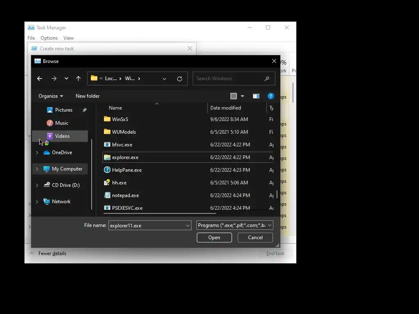
Task: Toggle the preview pane
Action: click(256, 96)
